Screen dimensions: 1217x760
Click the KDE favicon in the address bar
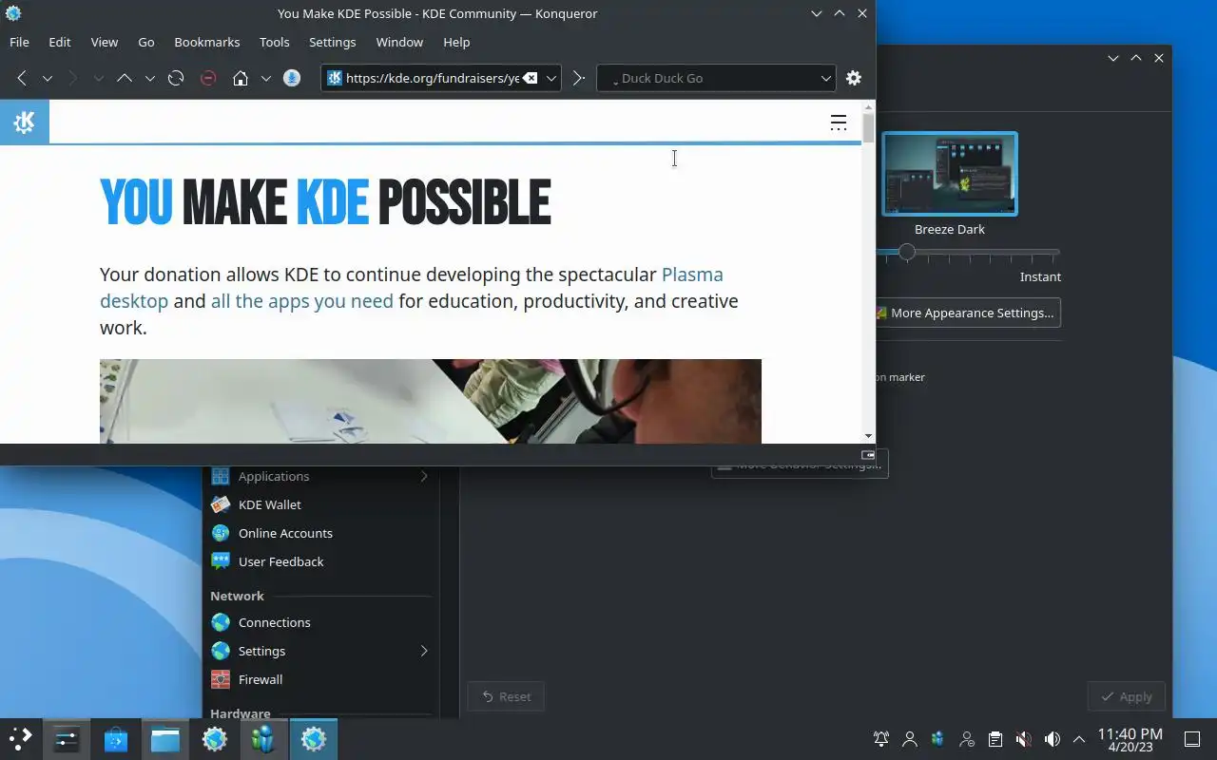[x=335, y=78]
